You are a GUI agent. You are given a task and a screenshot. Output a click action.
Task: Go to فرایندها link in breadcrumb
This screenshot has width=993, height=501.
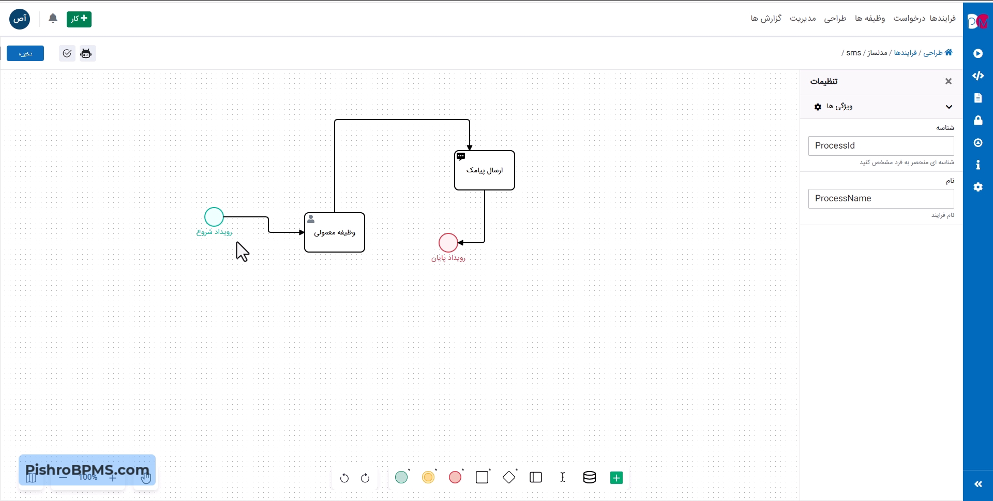point(905,53)
